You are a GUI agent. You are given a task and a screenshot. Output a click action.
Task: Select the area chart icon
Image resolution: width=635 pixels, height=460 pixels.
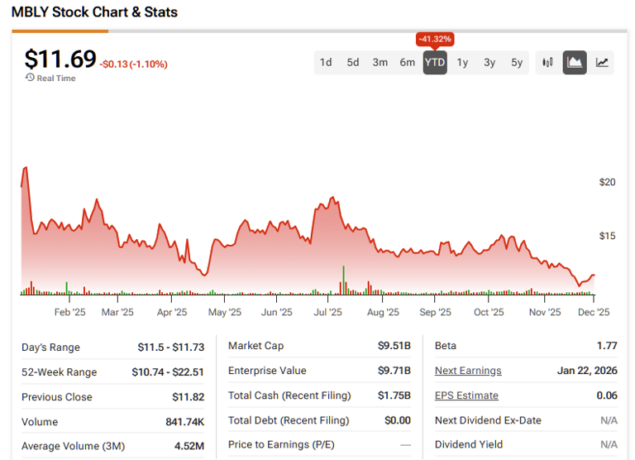click(x=575, y=62)
